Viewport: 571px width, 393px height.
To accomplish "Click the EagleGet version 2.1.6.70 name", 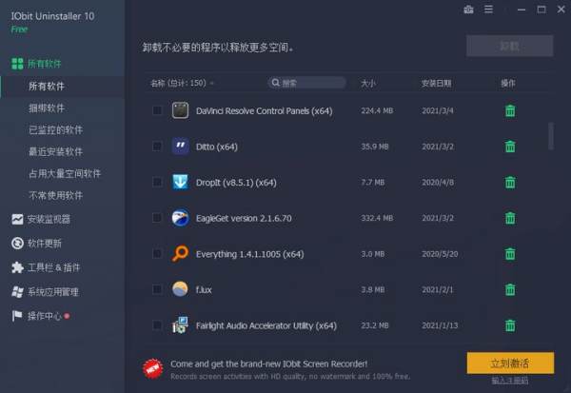I will (x=244, y=218).
